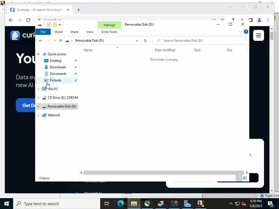Launch Microsoft Edge from the taskbar
Viewport: 279px width, 209px height.
[120, 204]
